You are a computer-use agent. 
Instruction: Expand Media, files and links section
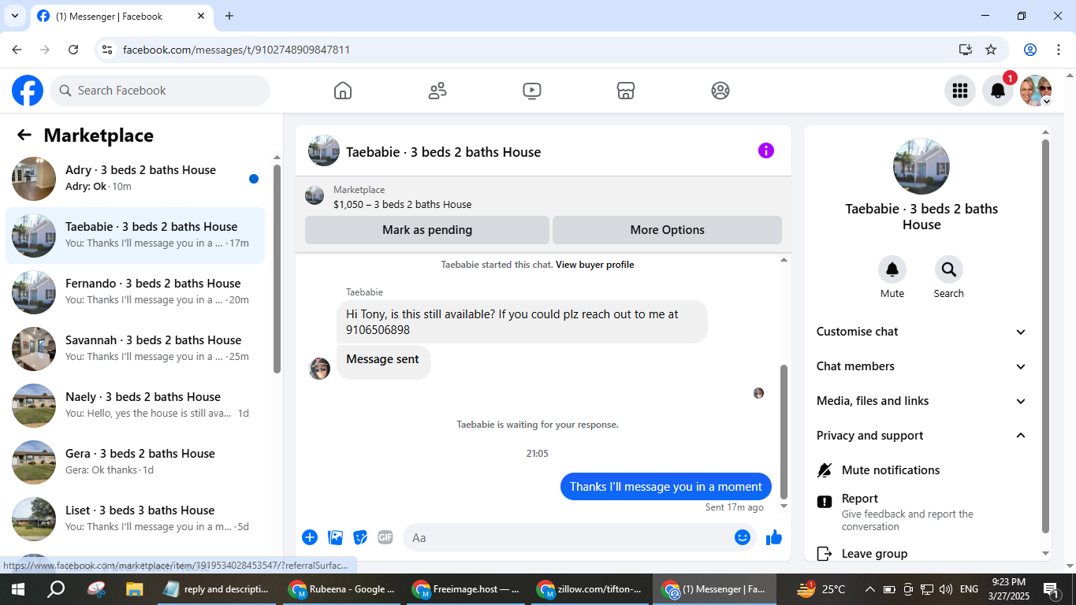(921, 401)
